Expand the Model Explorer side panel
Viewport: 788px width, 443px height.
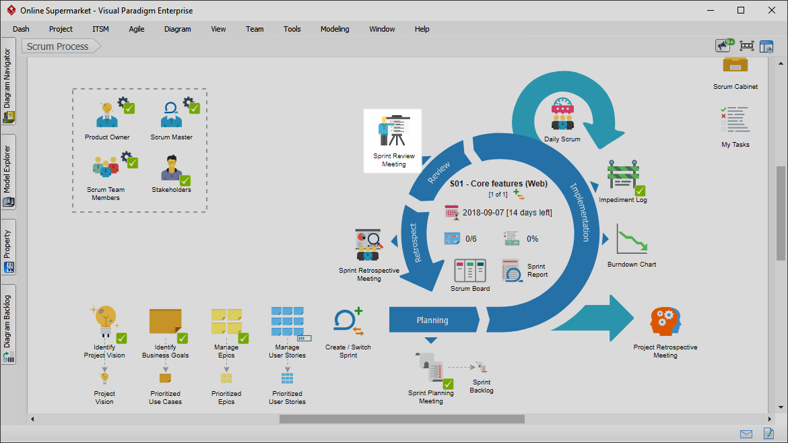click(8, 172)
